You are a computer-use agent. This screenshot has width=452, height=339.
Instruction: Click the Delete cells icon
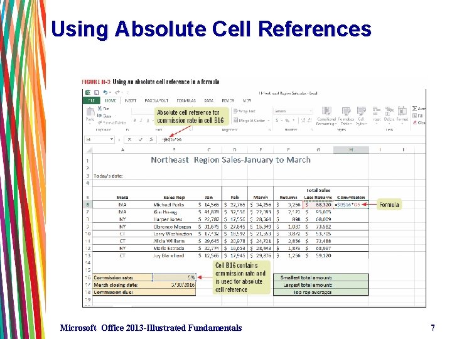point(389,110)
